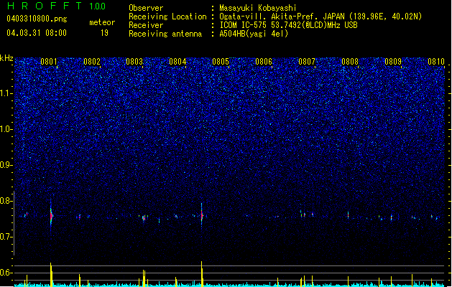The height and width of the screenshot is (287, 452).
Task: Click the kHz axis unit label
Action: tap(6, 58)
